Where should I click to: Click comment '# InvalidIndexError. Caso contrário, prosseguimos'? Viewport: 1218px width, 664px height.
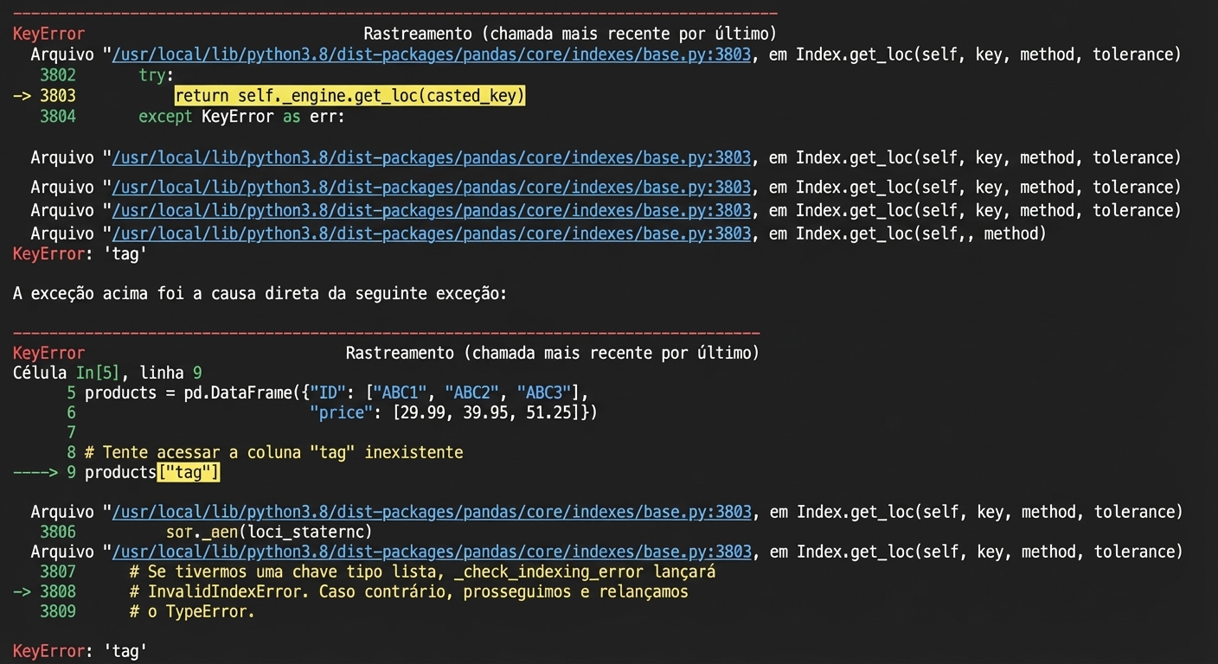point(408,591)
